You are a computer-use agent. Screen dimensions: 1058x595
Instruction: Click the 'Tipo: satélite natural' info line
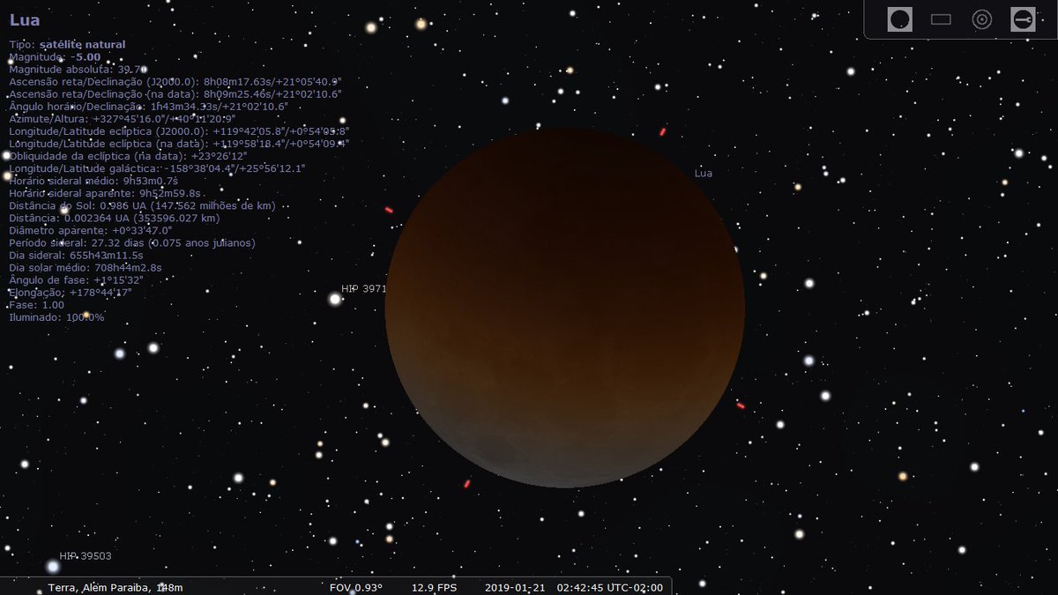[x=68, y=44]
